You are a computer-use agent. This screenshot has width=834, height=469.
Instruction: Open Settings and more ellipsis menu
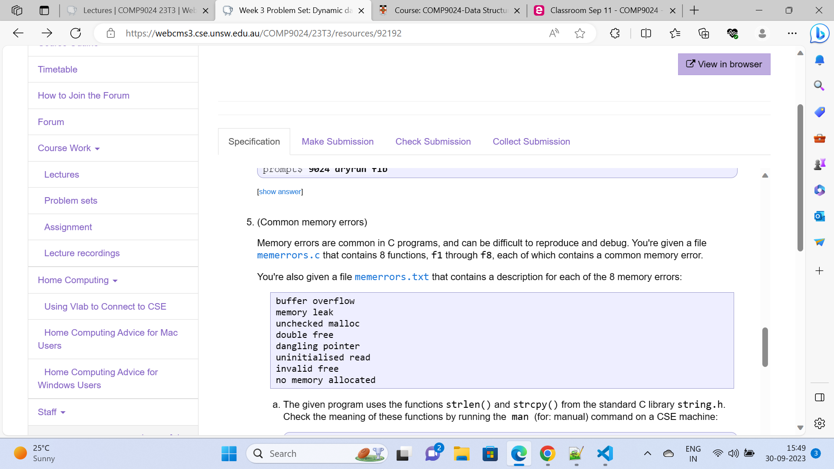(792, 33)
